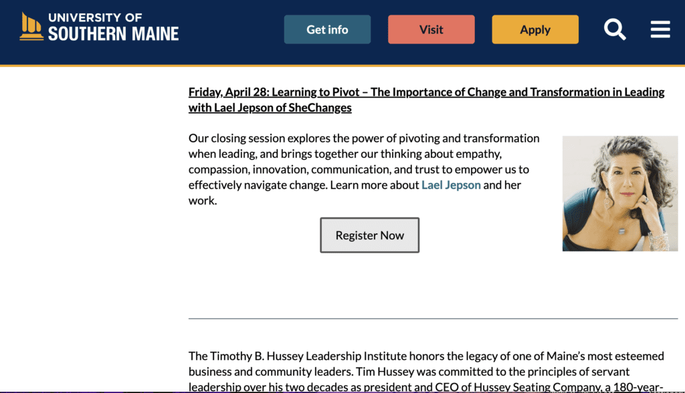Open the Friday, April 28 Learning to Pivot heading link
Image resolution: width=685 pixels, height=393 pixels.
coord(426,100)
